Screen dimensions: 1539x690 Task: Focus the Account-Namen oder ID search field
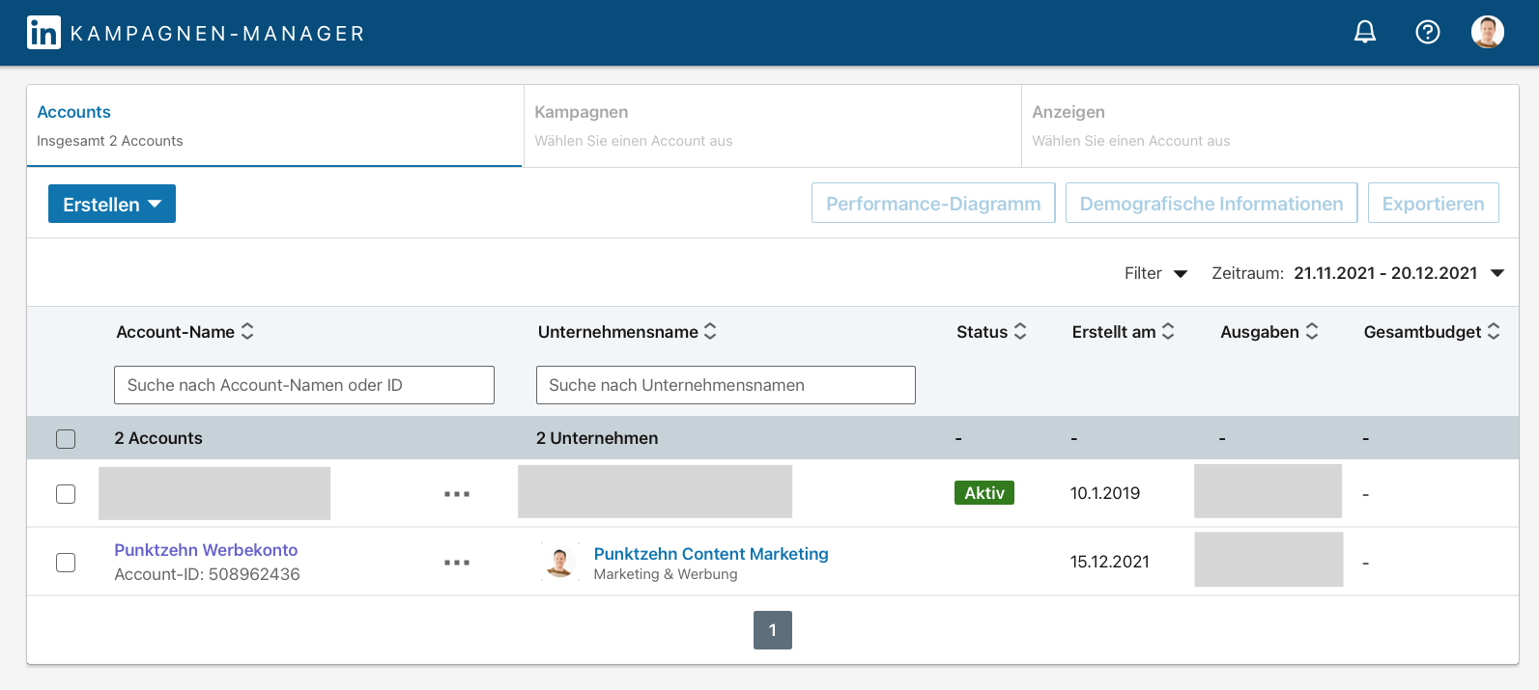(x=303, y=385)
